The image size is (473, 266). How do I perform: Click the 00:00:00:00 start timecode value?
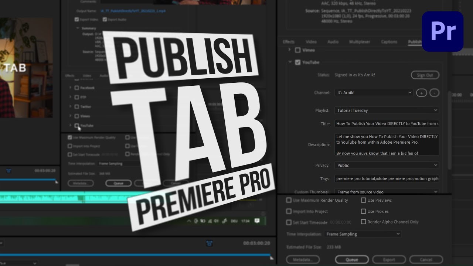click(x=340, y=222)
